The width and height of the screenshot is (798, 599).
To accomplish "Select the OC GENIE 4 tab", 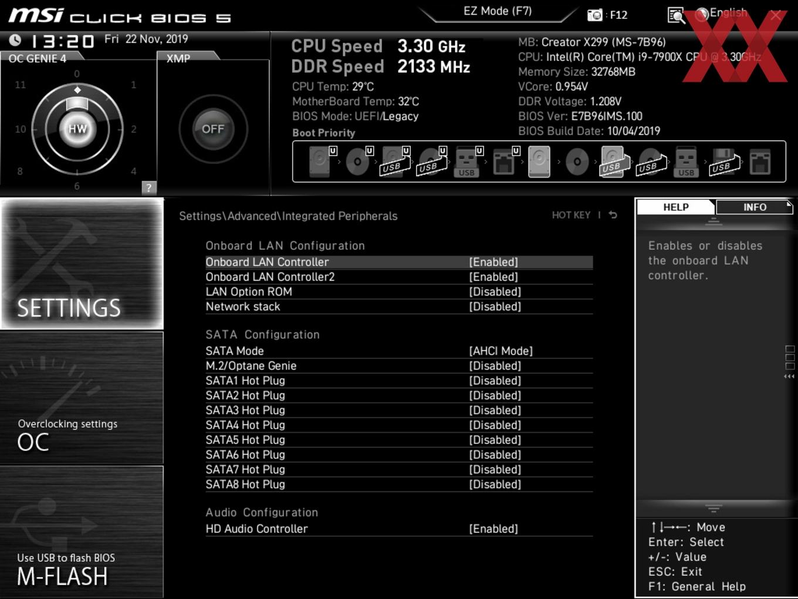I will (38, 58).
